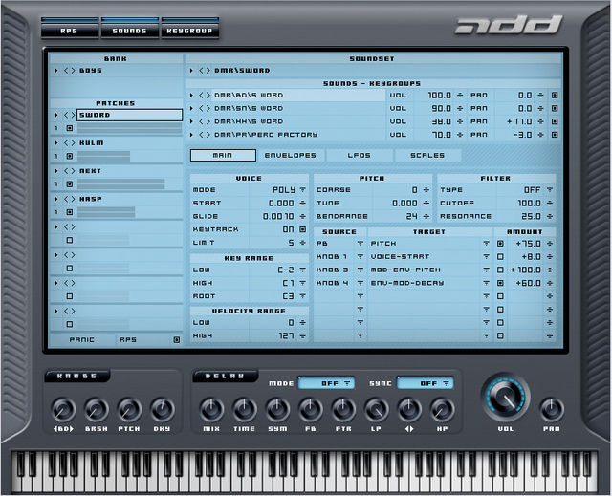Viewport: 612px width, 496px height.
Task: Open the Filter Type OFF dropdown
Action: click(x=550, y=190)
